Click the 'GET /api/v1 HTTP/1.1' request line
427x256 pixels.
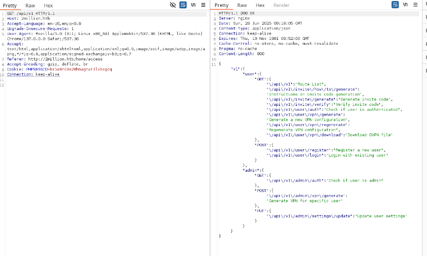[x=31, y=13]
